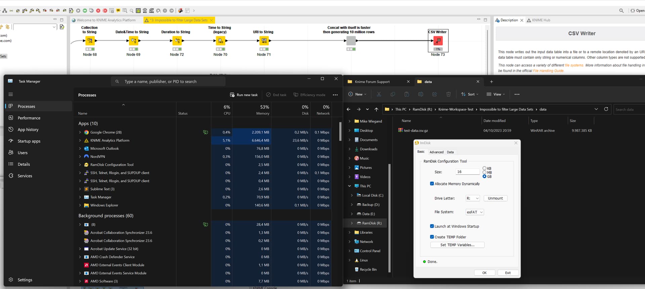The height and width of the screenshot is (289, 645).
Task: Click the yellow node annotation icon in KNIME toolbar
Action: 118,10
